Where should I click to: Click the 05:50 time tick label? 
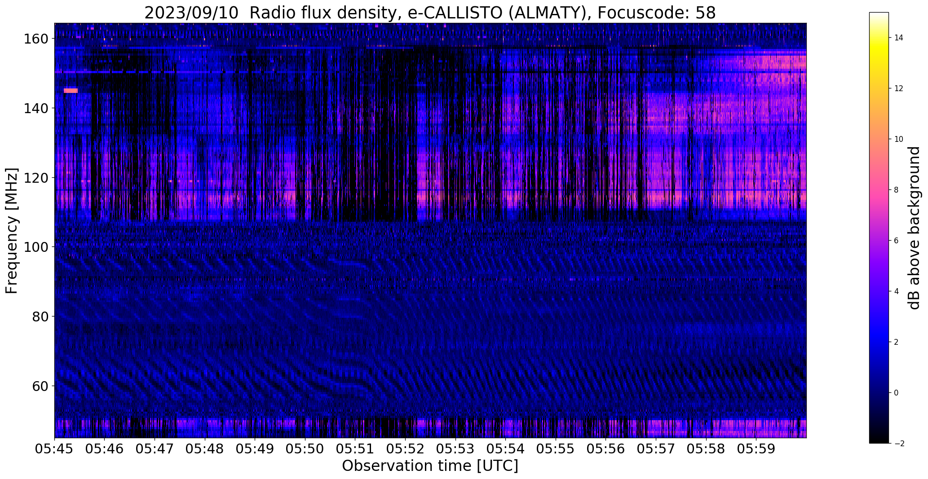305,449
